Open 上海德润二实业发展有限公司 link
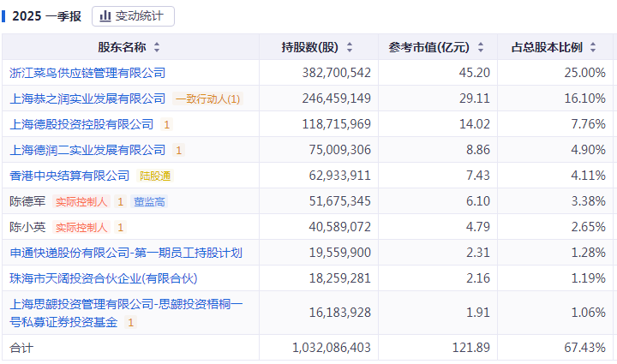Image resolution: width=617 pixels, height=364 pixels. pos(87,150)
